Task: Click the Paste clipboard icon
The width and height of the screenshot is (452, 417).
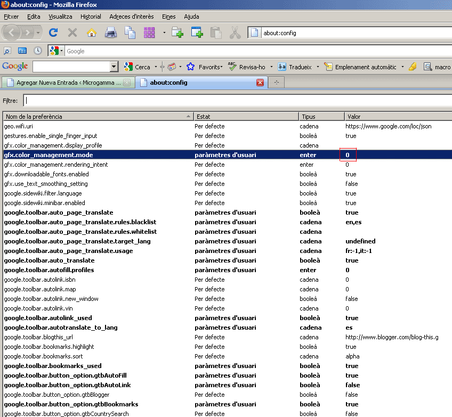Action: pyautogui.click(x=216, y=32)
